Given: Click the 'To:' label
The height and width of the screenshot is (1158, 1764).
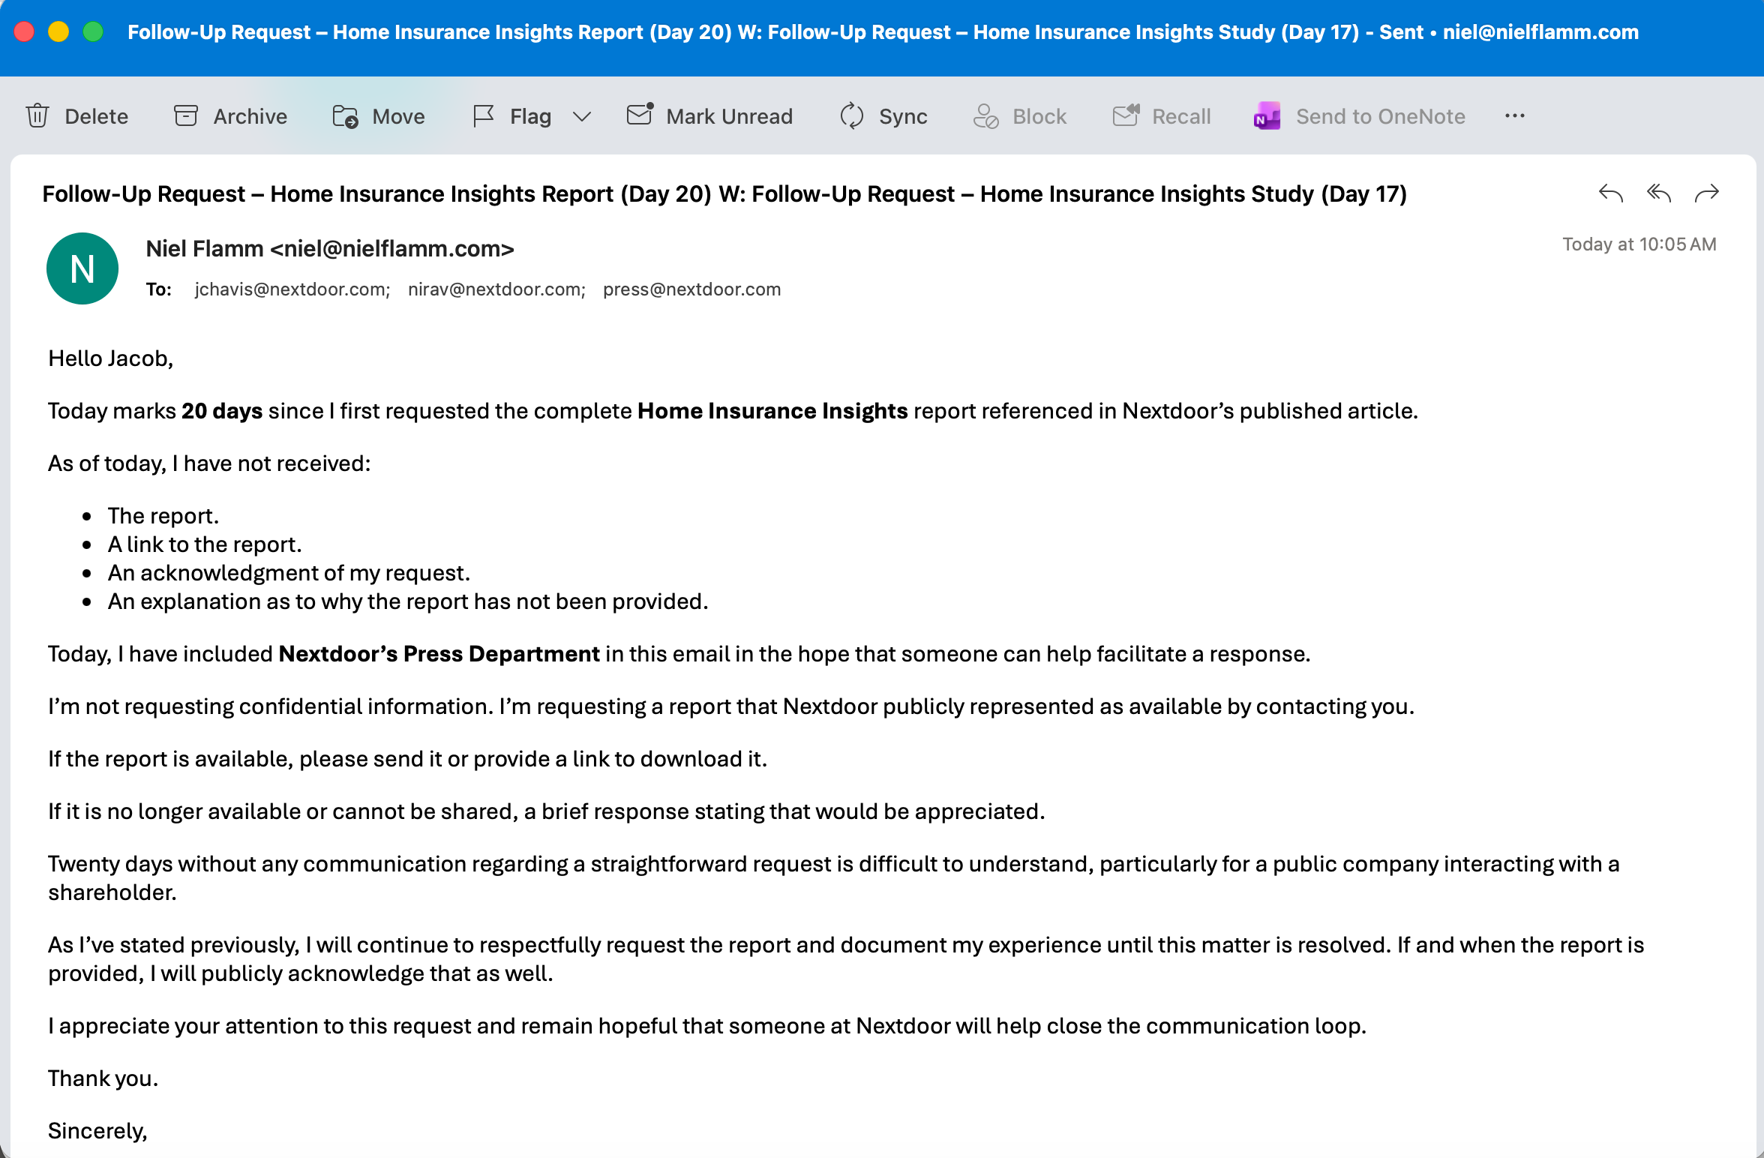Looking at the screenshot, I should coord(159,289).
